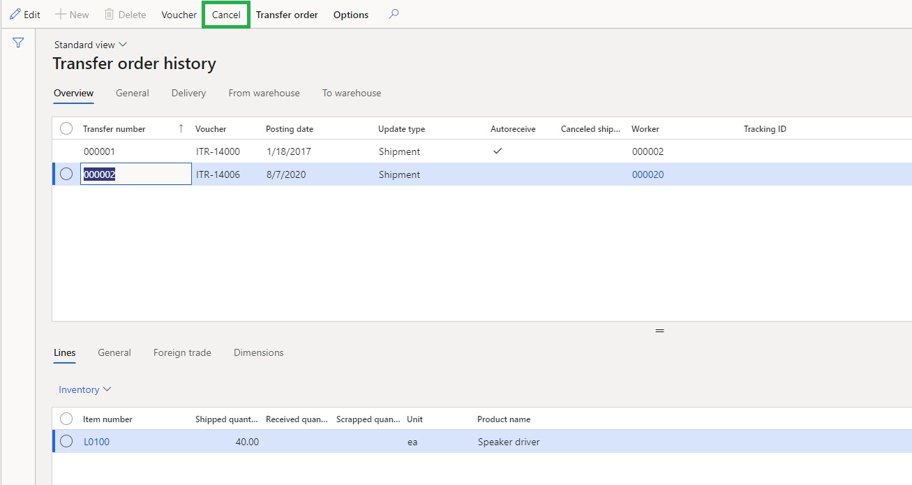The width and height of the screenshot is (912, 485).
Task: Open worker link 000020
Action: [648, 174]
